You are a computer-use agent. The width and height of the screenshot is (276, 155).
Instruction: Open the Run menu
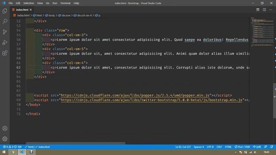[x=55, y=3]
